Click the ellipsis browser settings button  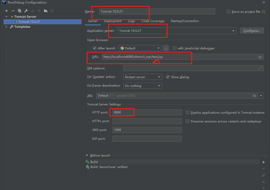[166, 48]
